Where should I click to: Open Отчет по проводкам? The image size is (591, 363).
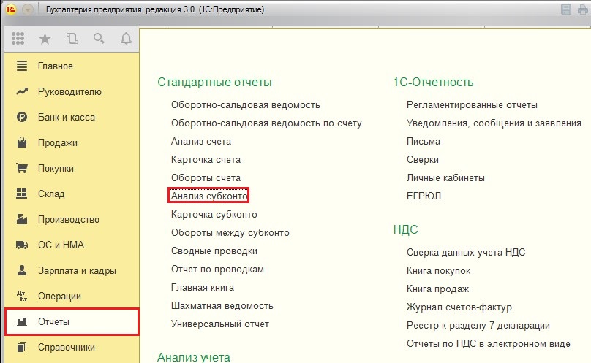point(217,270)
